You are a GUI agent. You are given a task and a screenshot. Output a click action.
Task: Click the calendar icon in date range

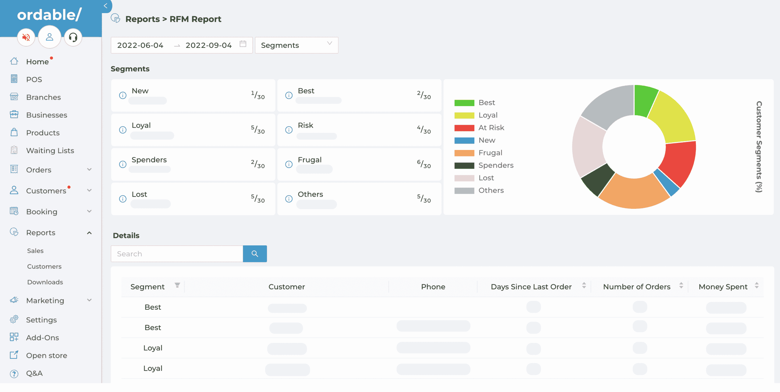pyautogui.click(x=243, y=44)
